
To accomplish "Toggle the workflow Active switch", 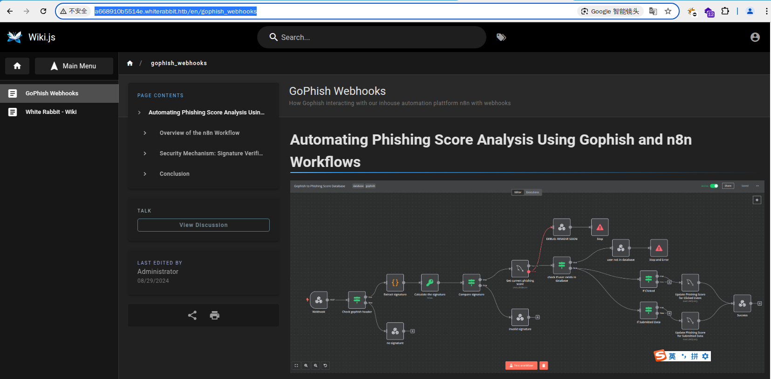I will [x=714, y=186].
